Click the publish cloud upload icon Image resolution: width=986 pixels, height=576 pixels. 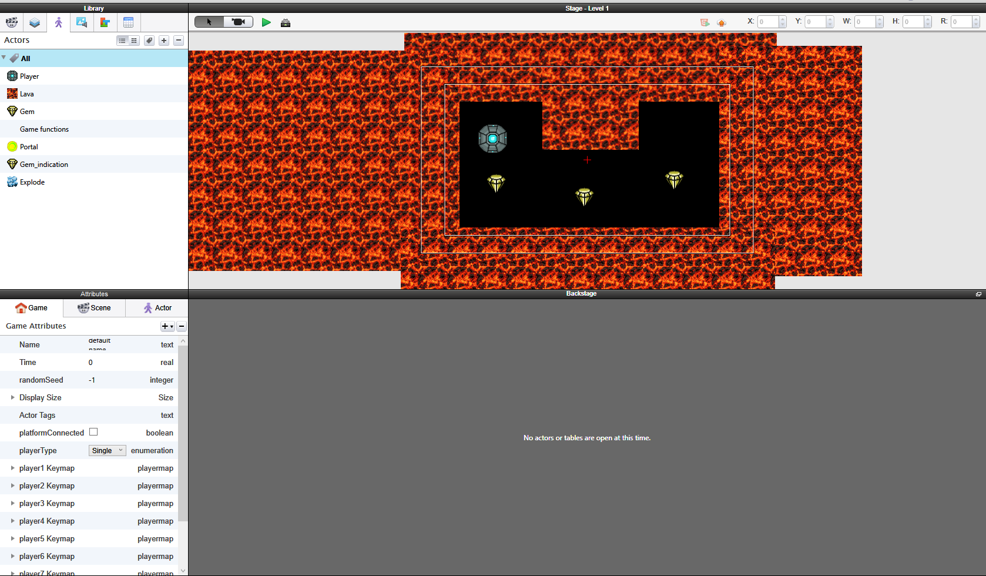722,22
